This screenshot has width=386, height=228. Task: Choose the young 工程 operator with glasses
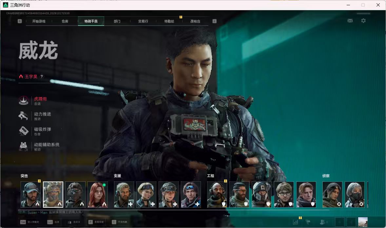point(284,195)
